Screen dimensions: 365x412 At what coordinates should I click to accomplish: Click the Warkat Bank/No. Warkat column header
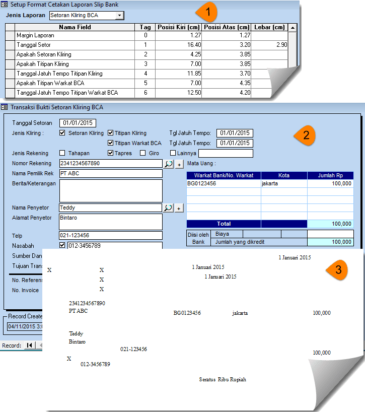click(224, 175)
